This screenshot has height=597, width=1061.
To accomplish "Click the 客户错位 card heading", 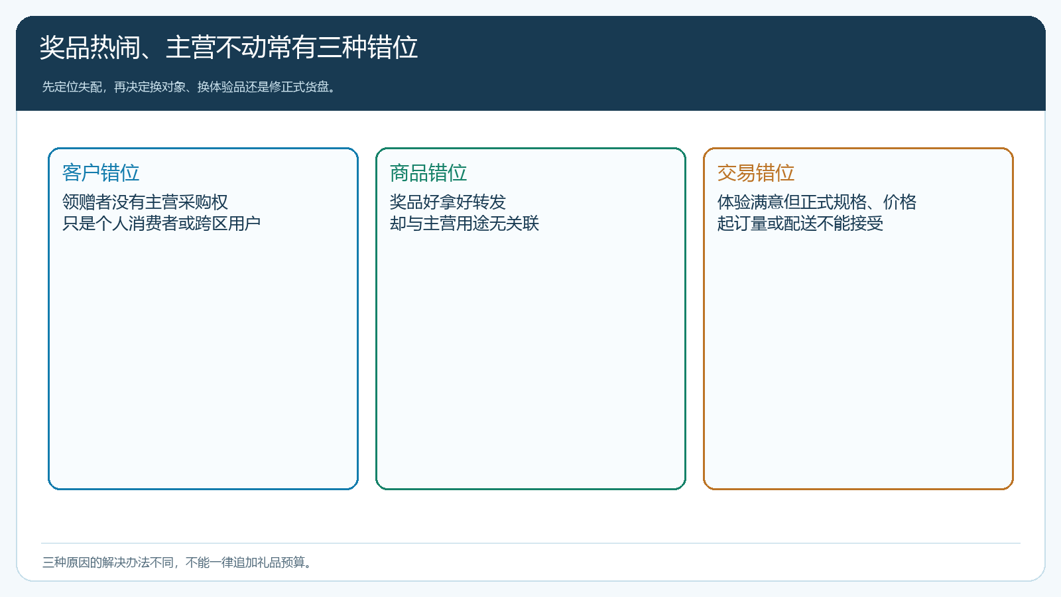I will (x=101, y=172).
